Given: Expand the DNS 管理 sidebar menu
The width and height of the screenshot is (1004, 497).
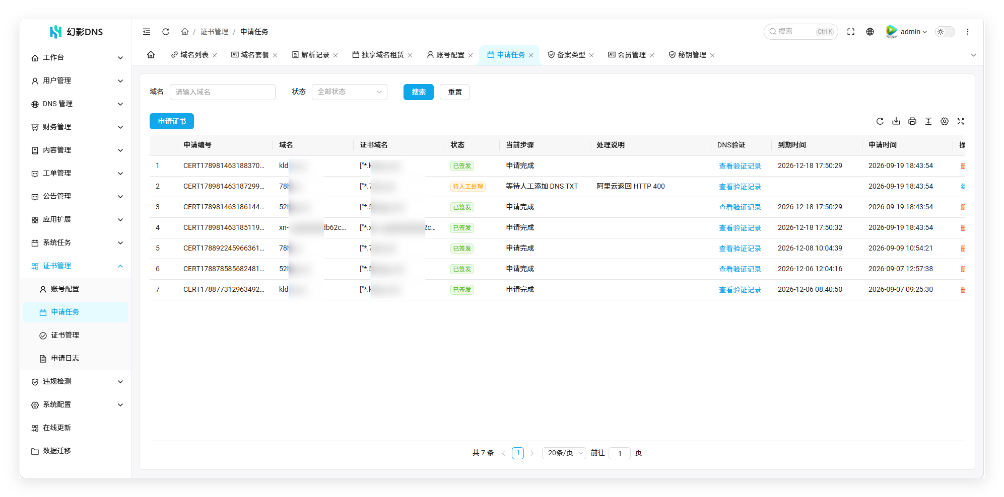Looking at the screenshot, I should click(x=77, y=104).
